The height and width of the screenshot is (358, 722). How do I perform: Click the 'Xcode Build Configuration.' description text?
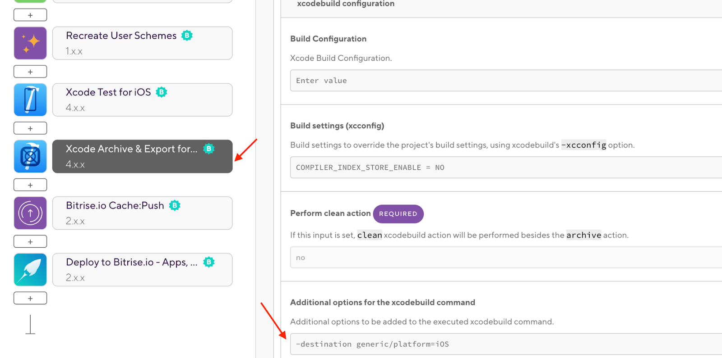341,58
